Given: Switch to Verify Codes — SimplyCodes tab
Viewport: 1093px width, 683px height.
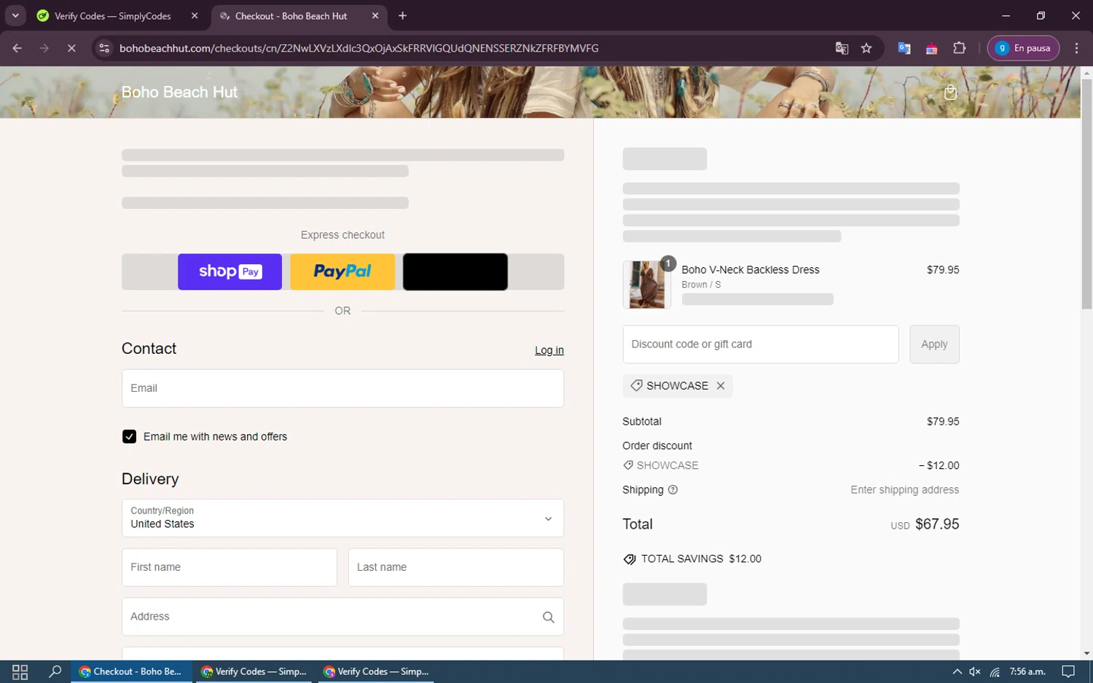Looking at the screenshot, I should [113, 16].
